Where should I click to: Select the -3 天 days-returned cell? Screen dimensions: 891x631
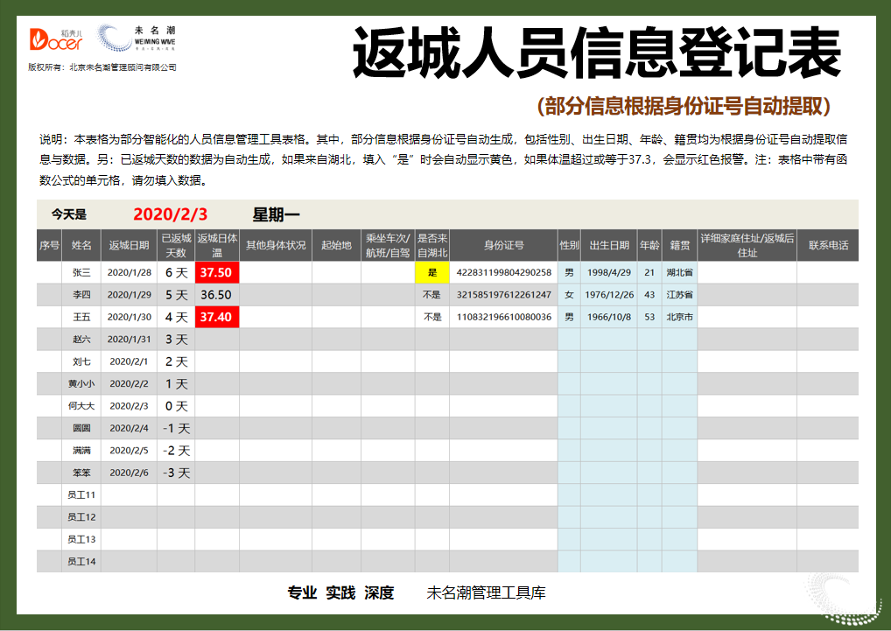(x=176, y=473)
